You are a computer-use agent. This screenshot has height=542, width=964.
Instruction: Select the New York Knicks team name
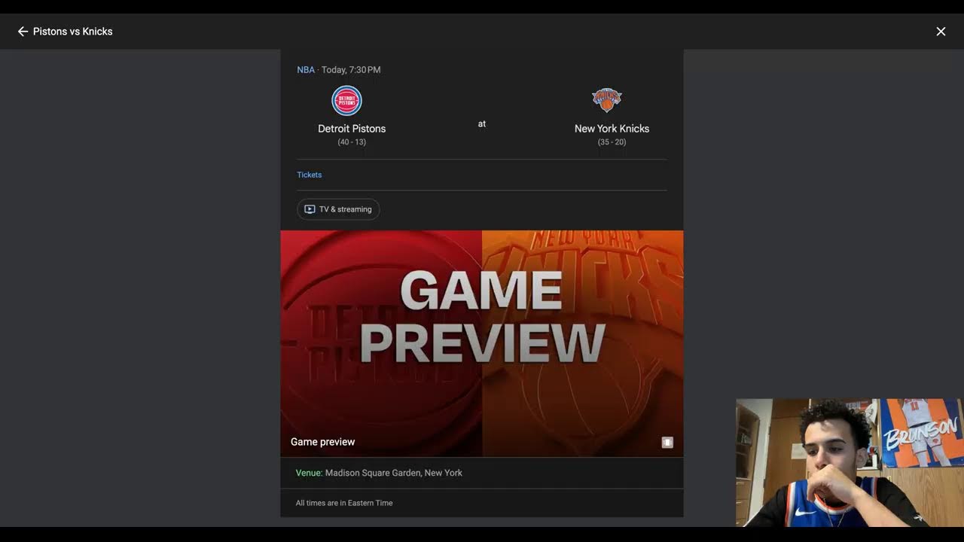click(x=612, y=129)
